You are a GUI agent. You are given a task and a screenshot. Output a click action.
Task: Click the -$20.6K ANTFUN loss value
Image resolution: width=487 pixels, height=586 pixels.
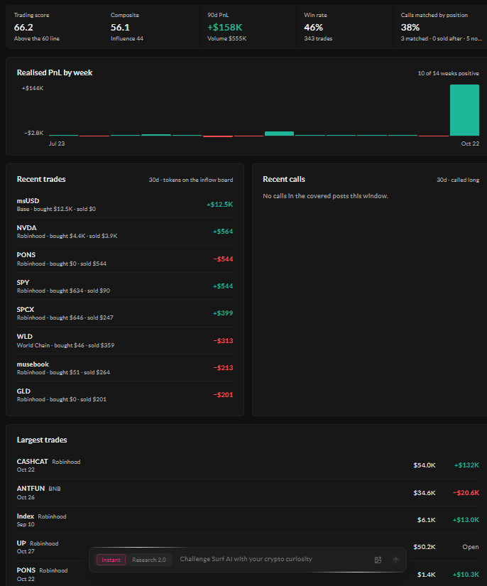(466, 493)
